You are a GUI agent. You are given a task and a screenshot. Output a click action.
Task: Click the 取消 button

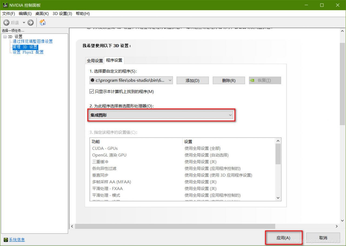(323, 238)
